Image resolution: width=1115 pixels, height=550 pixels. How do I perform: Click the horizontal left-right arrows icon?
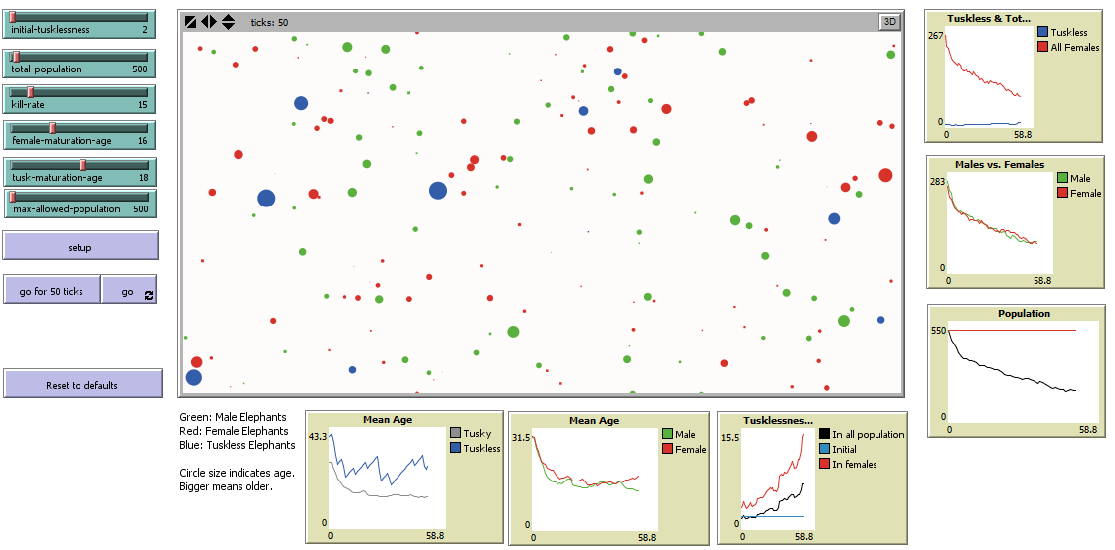(x=208, y=22)
